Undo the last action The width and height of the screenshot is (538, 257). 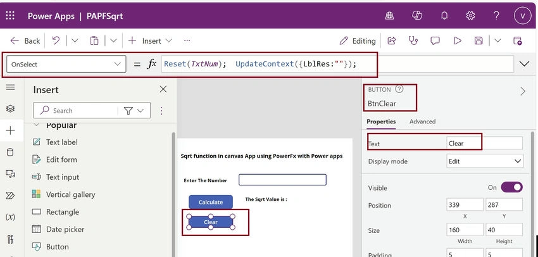coord(56,41)
